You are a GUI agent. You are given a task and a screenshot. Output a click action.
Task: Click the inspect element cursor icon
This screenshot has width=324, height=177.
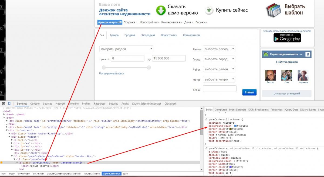point(4,103)
